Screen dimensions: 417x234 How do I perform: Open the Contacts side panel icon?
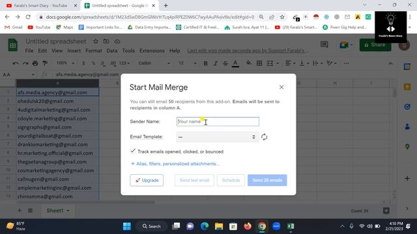pyautogui.click(x=407, y=127)
